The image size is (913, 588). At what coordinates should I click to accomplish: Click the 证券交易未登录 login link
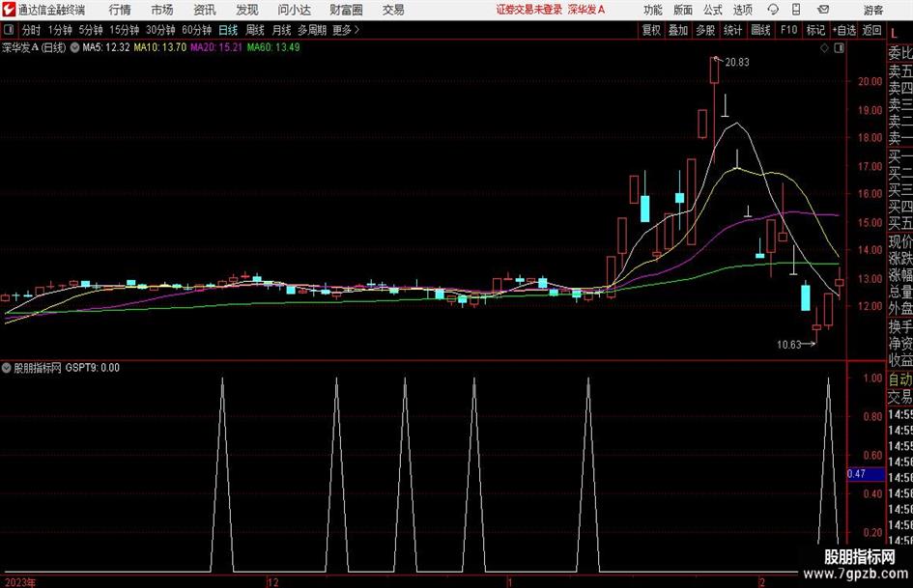529,10
